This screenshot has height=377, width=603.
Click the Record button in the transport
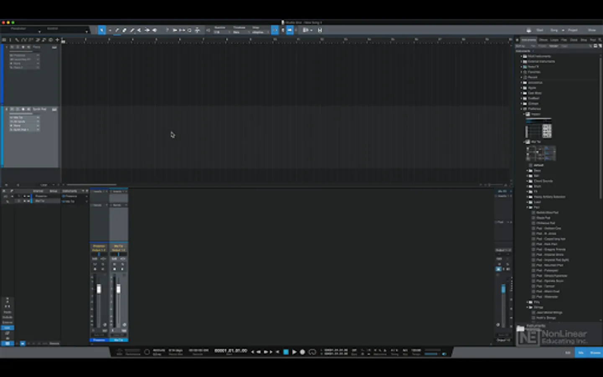[x=302, y=352]
